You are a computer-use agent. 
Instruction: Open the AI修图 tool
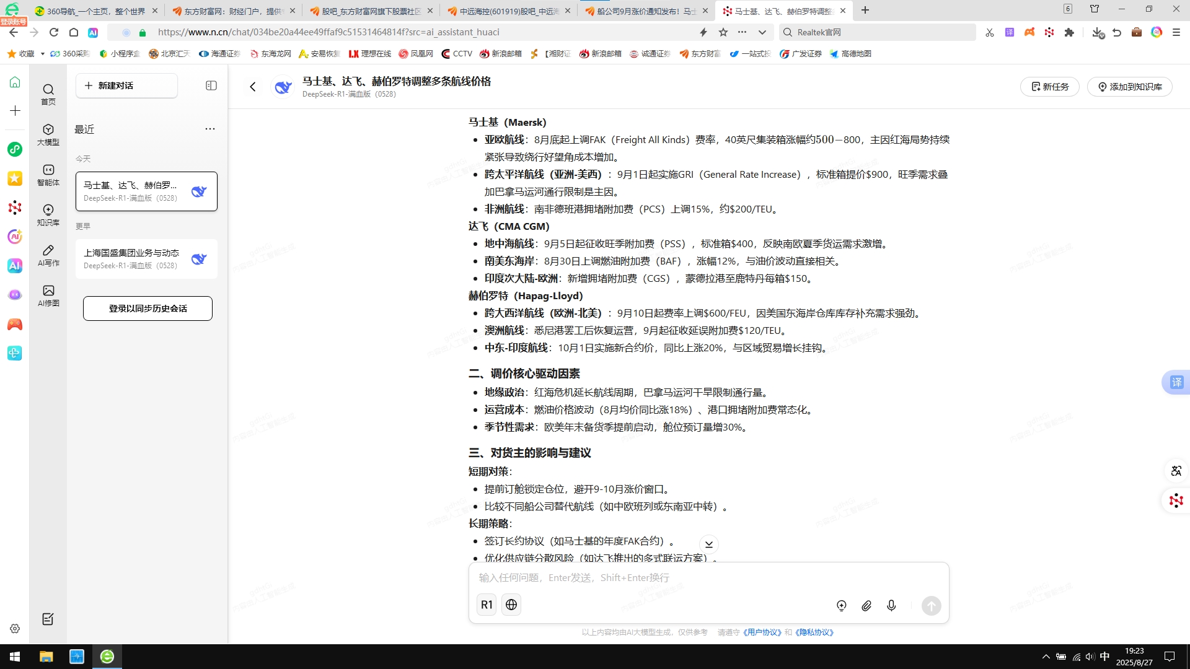coord(48,295)
